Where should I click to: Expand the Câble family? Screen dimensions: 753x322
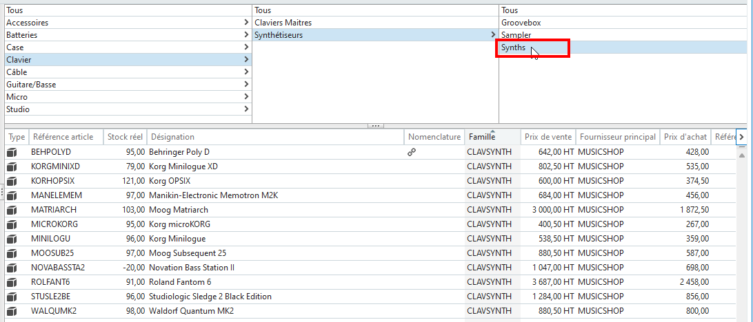pos(246,72)
